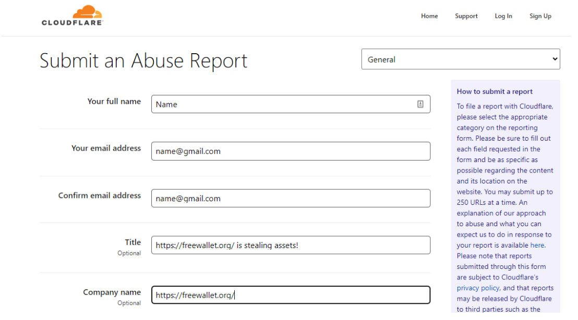Click the 'Your email address' label

coord(106,148)
